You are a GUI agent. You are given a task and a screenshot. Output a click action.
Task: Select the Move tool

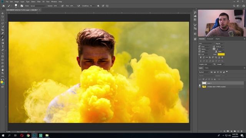3,13
